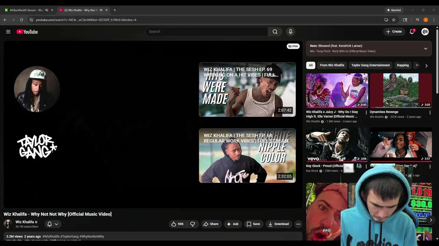Click the browser address bar URL

[86, 20]
